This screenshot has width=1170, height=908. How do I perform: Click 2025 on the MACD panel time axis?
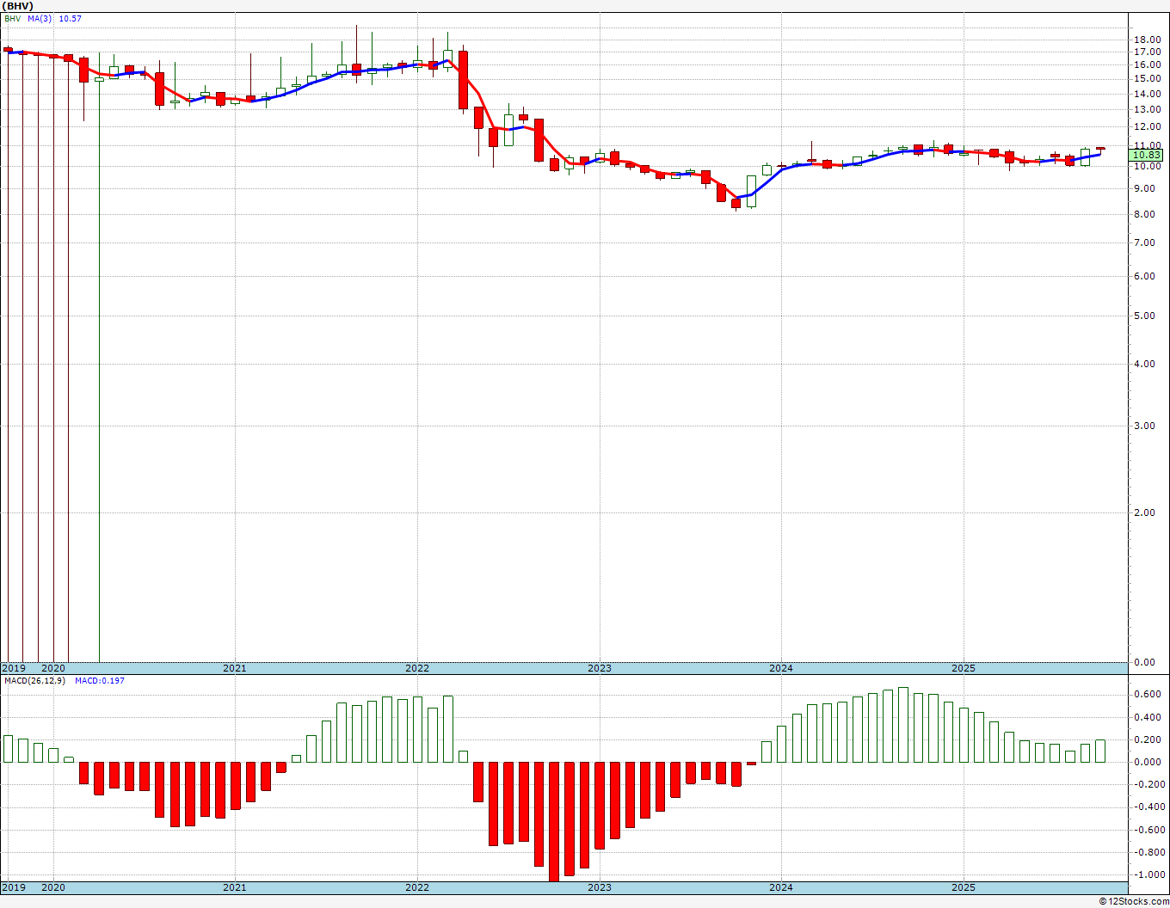click(x=964, y=888)
